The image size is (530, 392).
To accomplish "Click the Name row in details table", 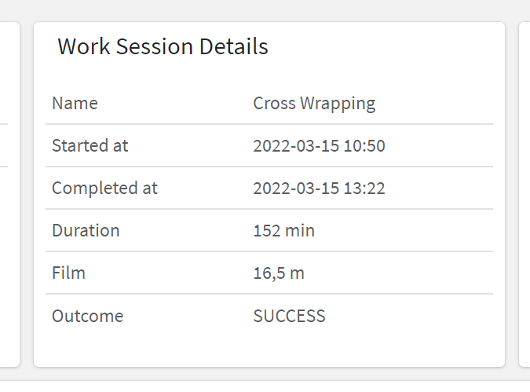I will (x=269, y=103).
